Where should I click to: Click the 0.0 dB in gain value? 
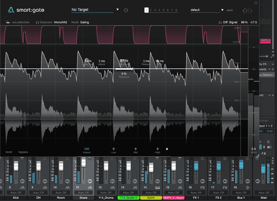coord(254,149)
